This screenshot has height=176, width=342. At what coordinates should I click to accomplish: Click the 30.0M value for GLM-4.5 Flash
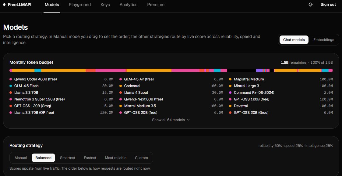pos(108,86)
